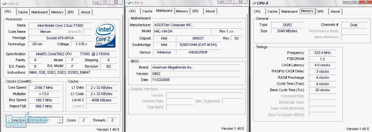Screen dimensions: 372x132
Task: Open Memory tab in left window
Action: (x=57, y=12)
